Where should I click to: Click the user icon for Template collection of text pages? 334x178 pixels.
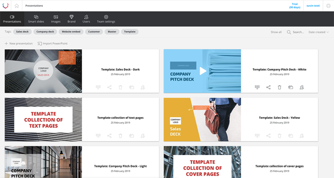coord(143,136)
